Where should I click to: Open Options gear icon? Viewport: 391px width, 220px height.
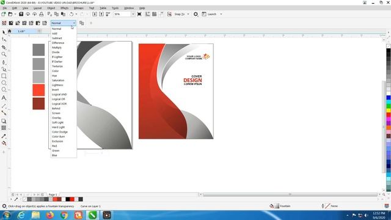(x=195, y=14)
